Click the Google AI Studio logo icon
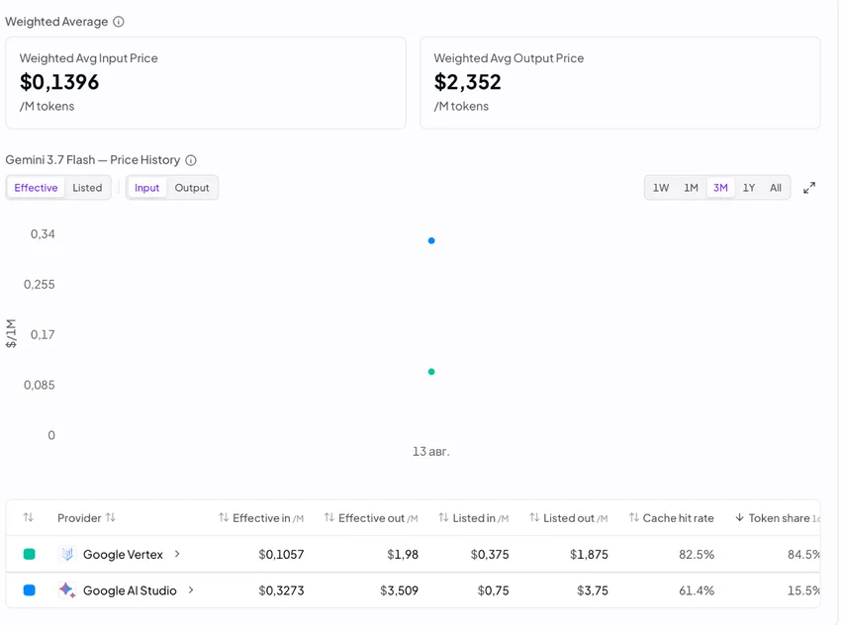The width and height of the screenshot is (841, 625). click(67, 590)
